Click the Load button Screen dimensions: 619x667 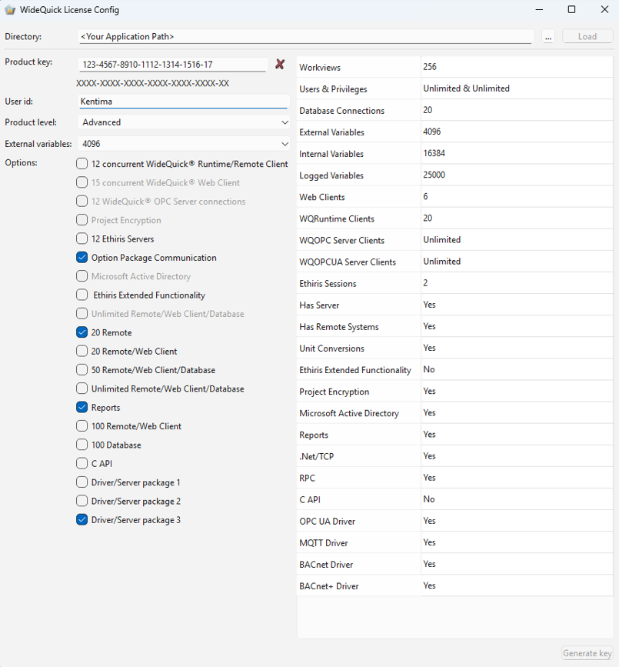[587, 36]
